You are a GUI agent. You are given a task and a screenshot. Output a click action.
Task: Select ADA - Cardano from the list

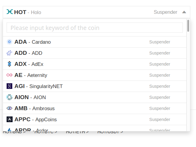(x=95, y=42)
